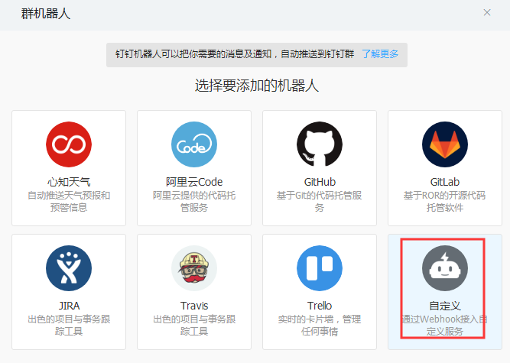Click the GitLab name label
This screenshot has height=363, width=510.
click(445, 182)
